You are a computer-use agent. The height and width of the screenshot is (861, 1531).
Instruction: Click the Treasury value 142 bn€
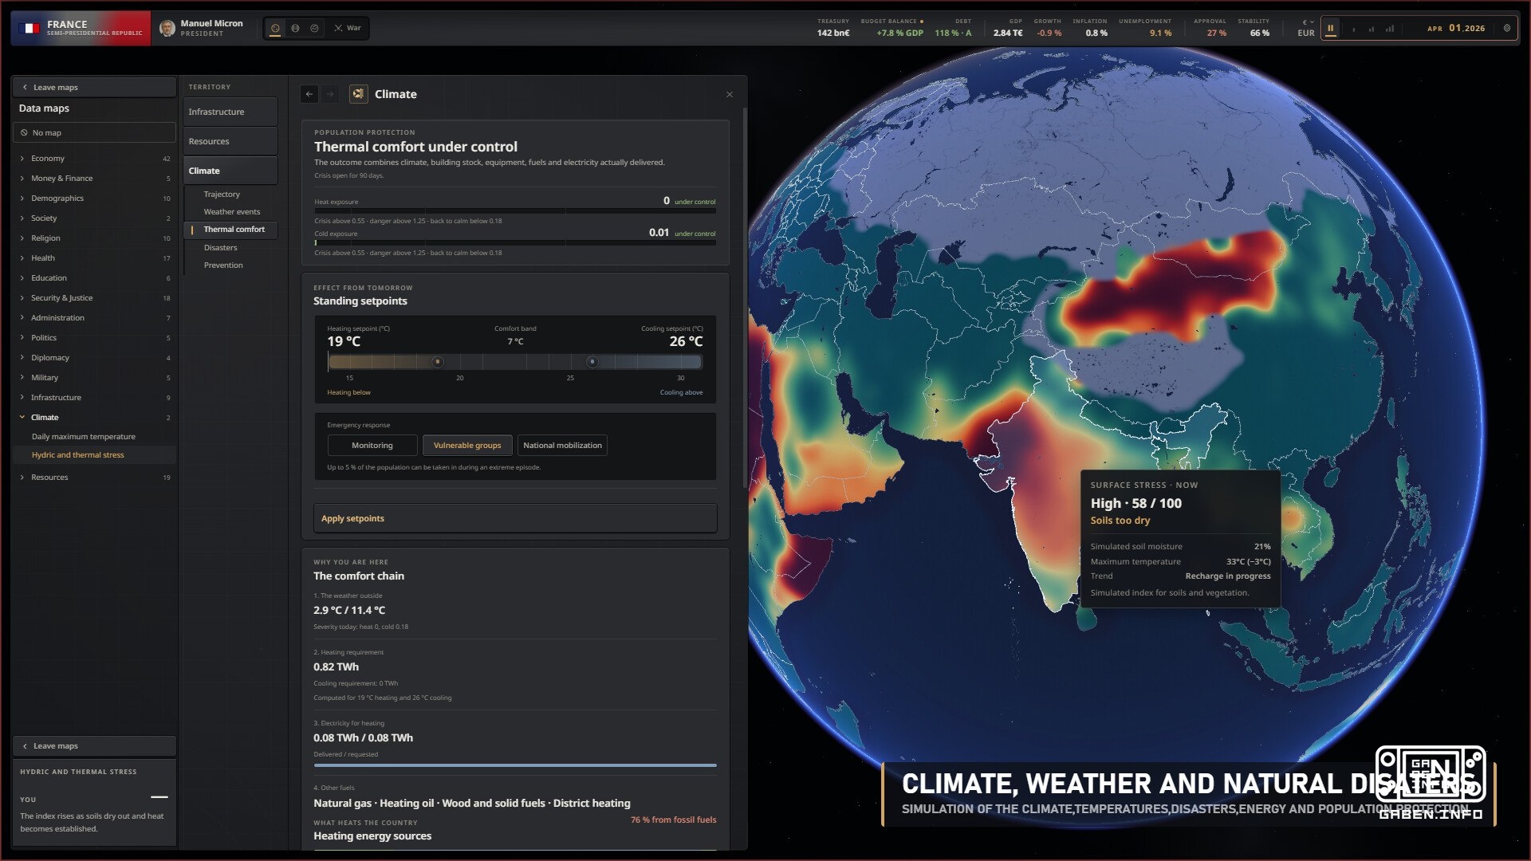pos(833,33)
